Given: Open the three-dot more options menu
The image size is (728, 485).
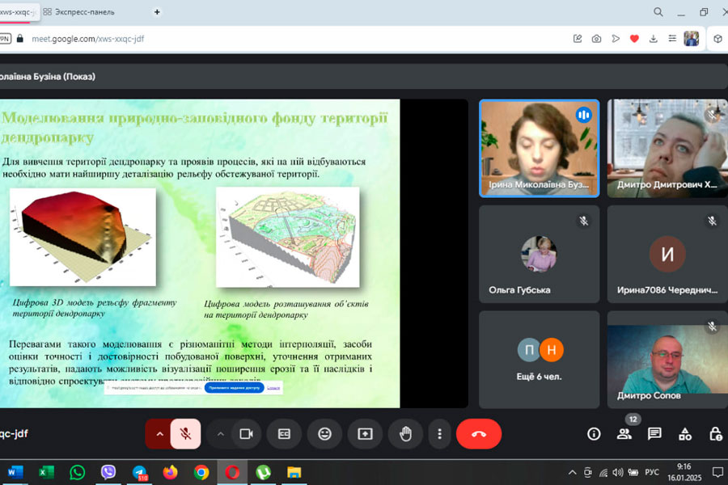Looking at the screenshot, I should coord(439,434).
